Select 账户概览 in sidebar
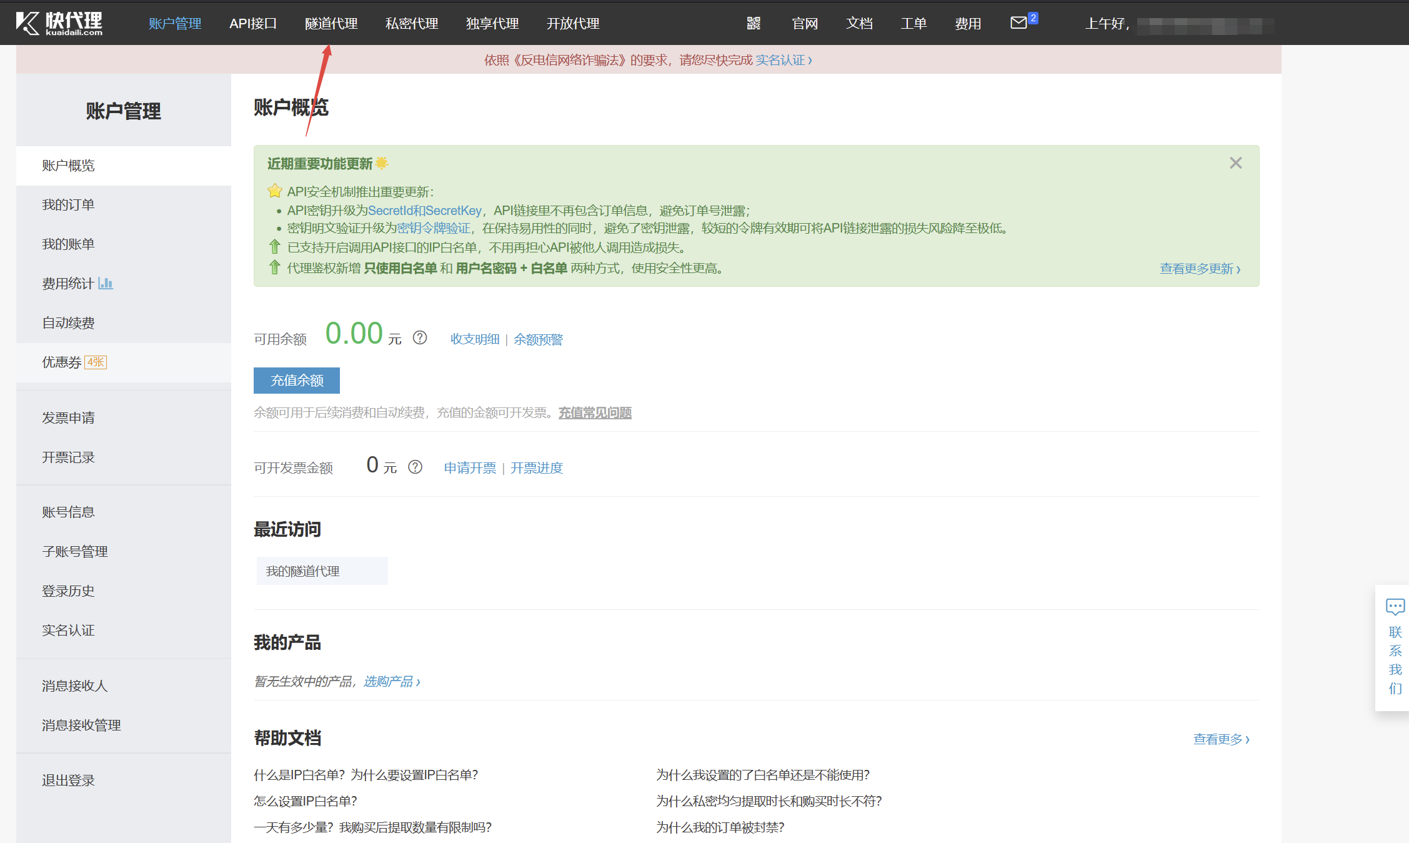 124,166
